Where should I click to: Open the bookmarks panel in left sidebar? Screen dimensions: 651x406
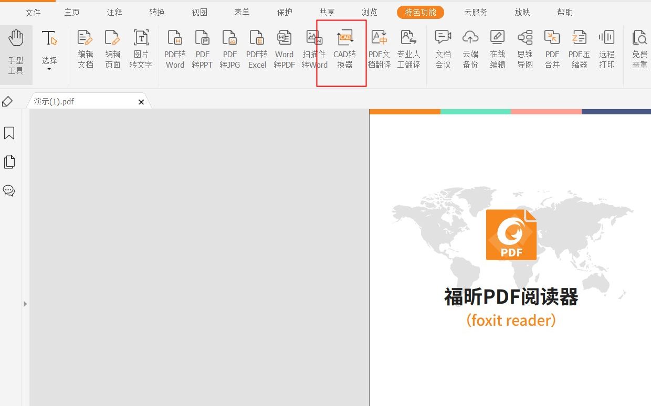pos(9,133)
